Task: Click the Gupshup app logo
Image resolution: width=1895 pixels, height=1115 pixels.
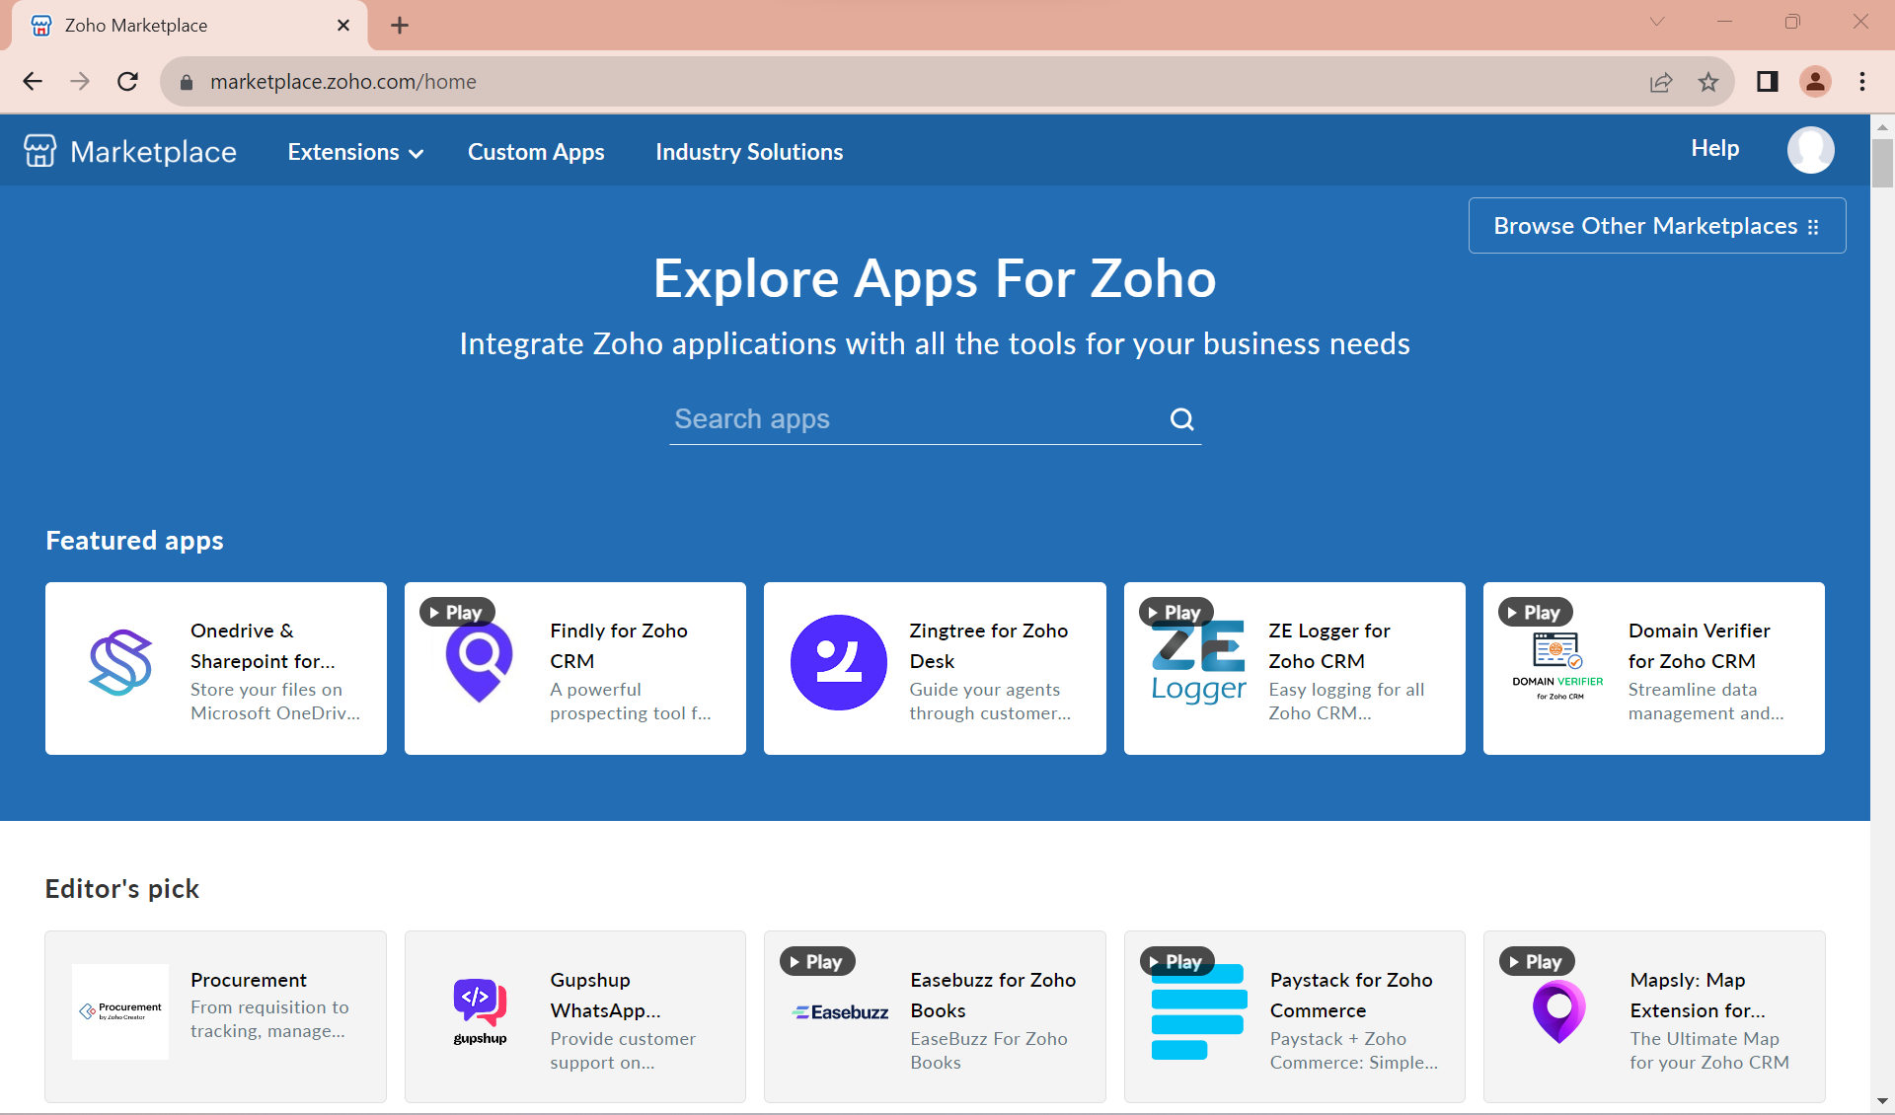Action: (480, 1010)
